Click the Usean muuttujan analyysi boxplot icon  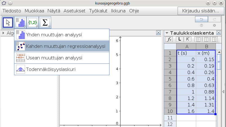point(21,58)
